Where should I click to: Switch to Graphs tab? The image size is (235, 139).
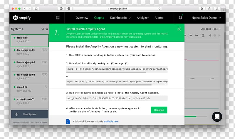click(99, 18)
